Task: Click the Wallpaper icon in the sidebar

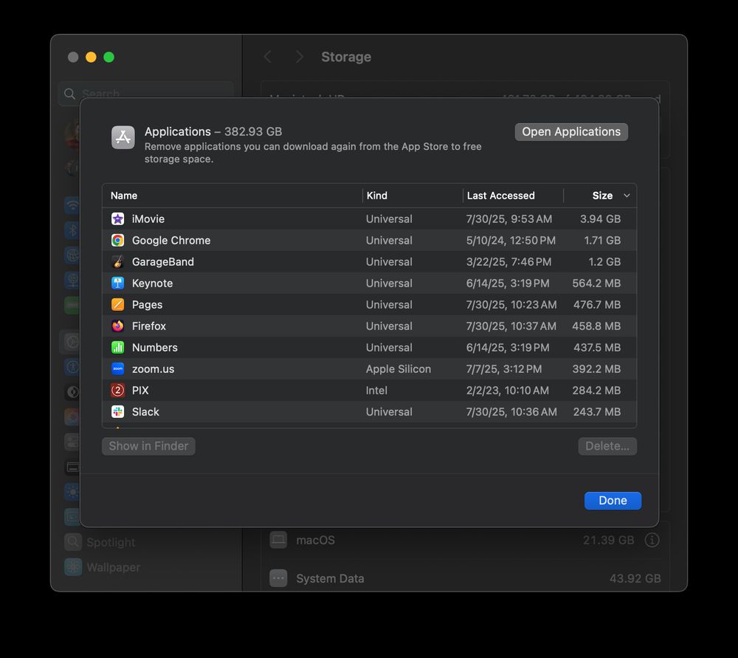Action: point(73,567)
